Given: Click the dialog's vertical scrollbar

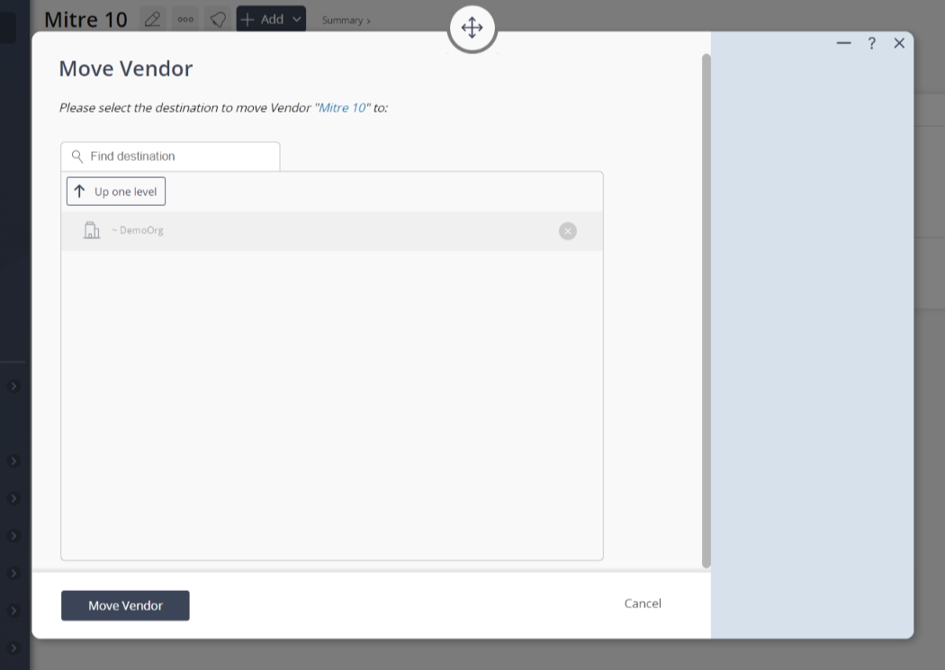Looking at the screenshot, I should (x=706, y=310).
